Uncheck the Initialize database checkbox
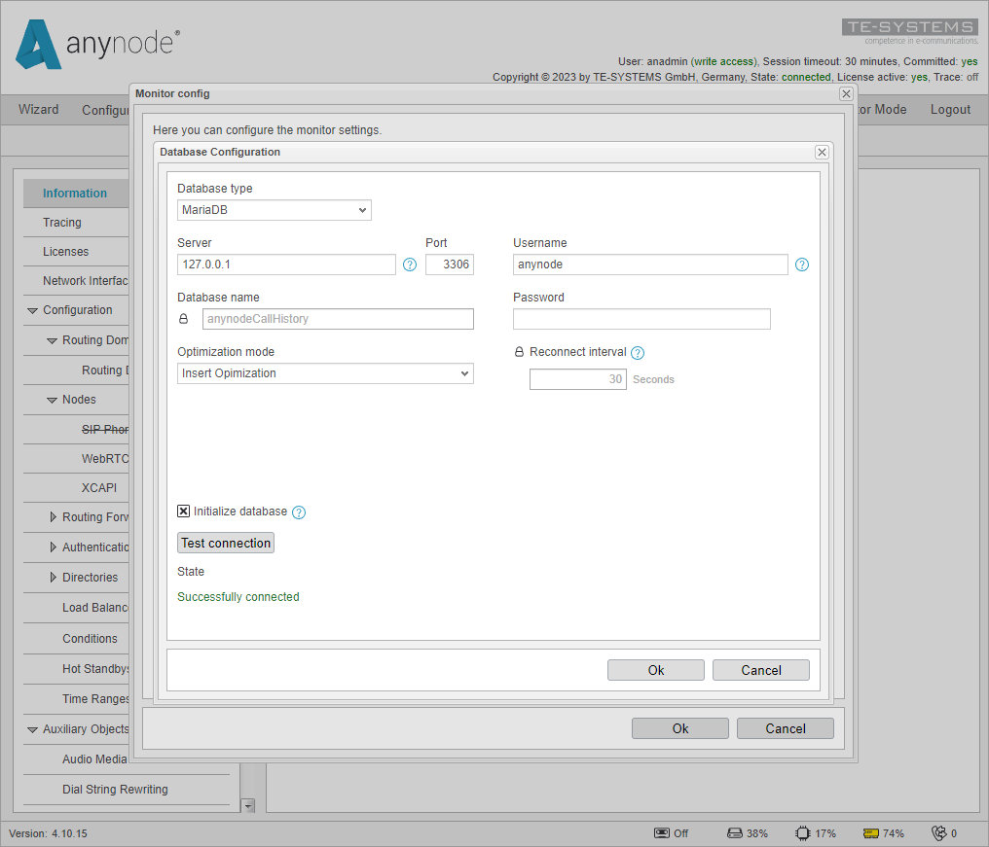The image size is (989, 847). pyautogui.click(x=183, y=511)
